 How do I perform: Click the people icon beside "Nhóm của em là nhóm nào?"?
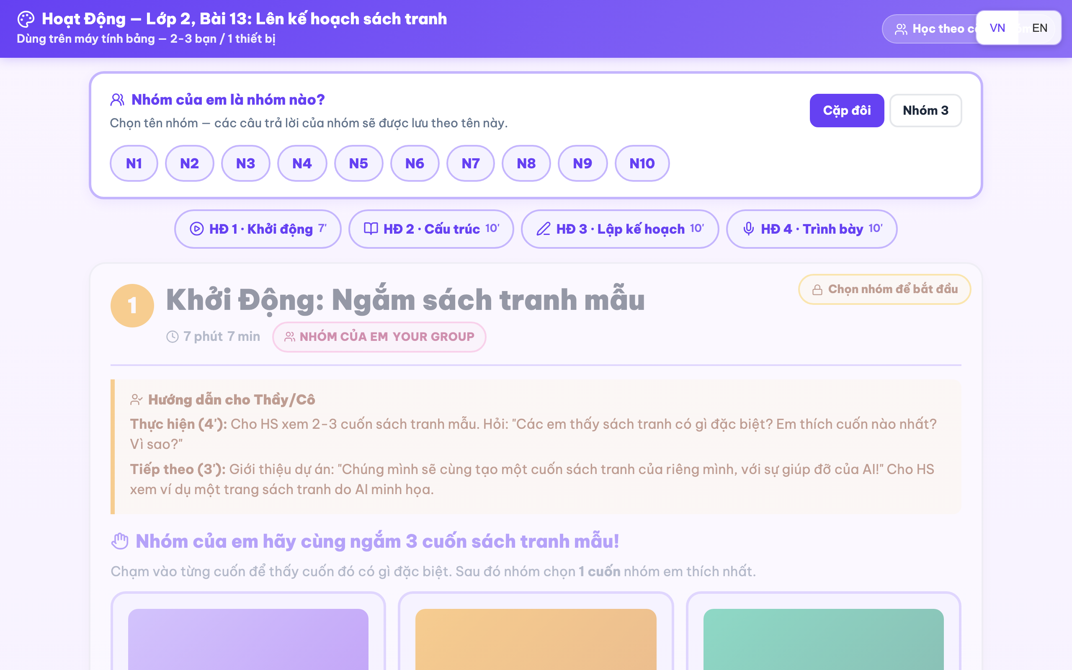(x=117, y=100)
